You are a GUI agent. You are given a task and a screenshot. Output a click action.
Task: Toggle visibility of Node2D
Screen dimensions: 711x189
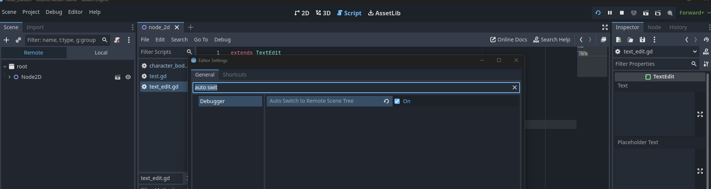tap(128, 77)
